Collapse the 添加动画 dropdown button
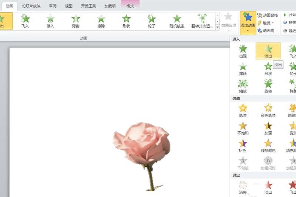Viewport: 296px width, 197px height. click(248, 23)
